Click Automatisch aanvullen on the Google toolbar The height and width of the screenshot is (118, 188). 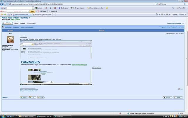pos(96,8)
